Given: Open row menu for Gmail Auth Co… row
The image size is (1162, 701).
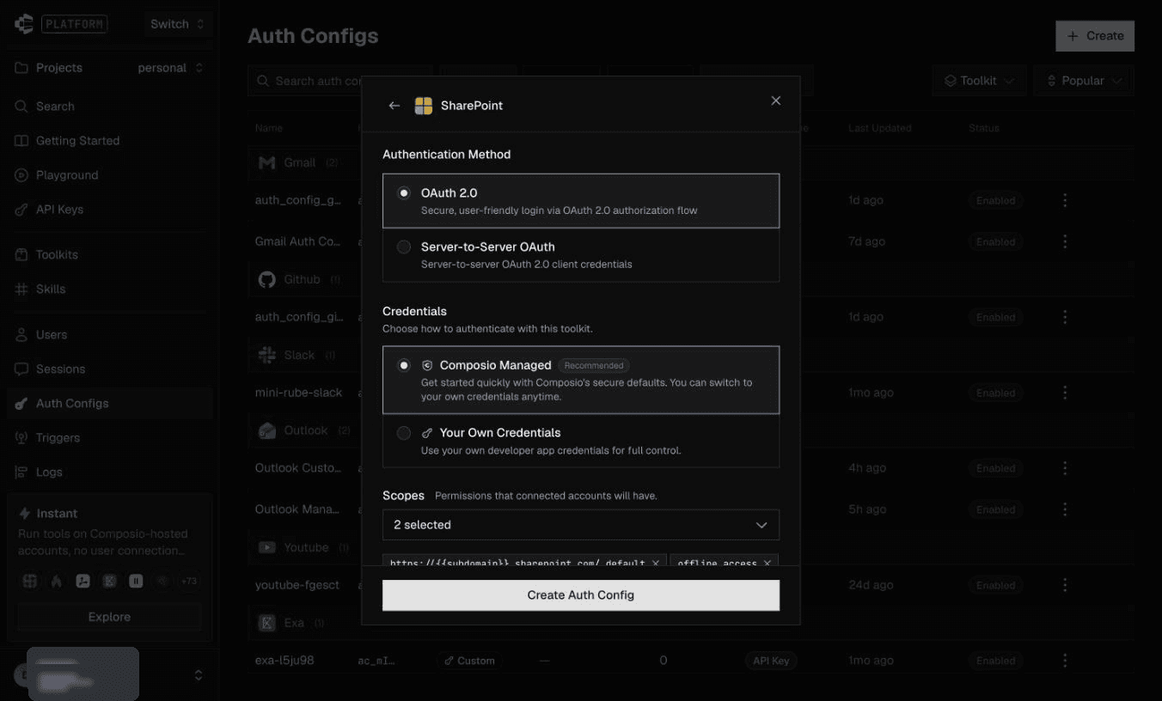Looking at the screenshot, I should click(x=1065, y=241).
